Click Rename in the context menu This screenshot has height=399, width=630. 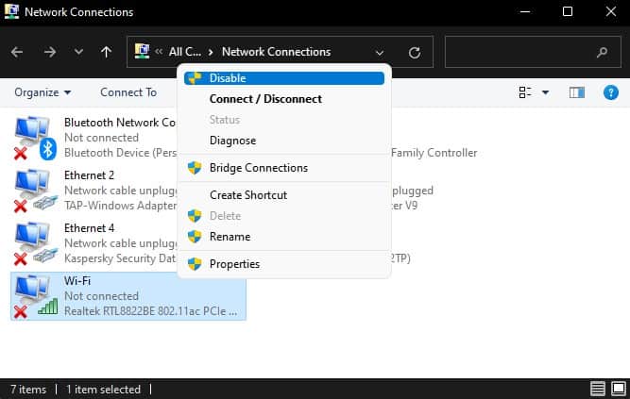(x=230, y=237)
